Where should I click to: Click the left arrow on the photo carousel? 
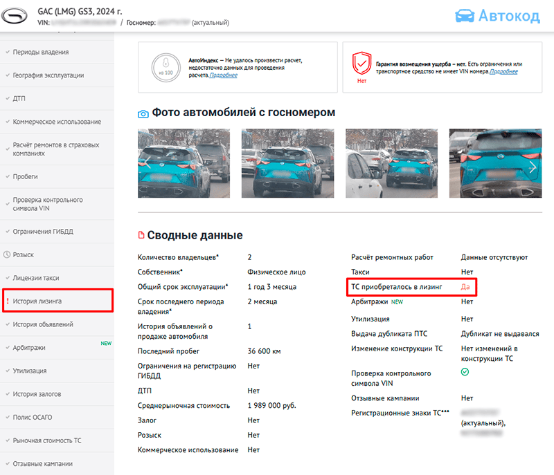click(x=148, y=167)
